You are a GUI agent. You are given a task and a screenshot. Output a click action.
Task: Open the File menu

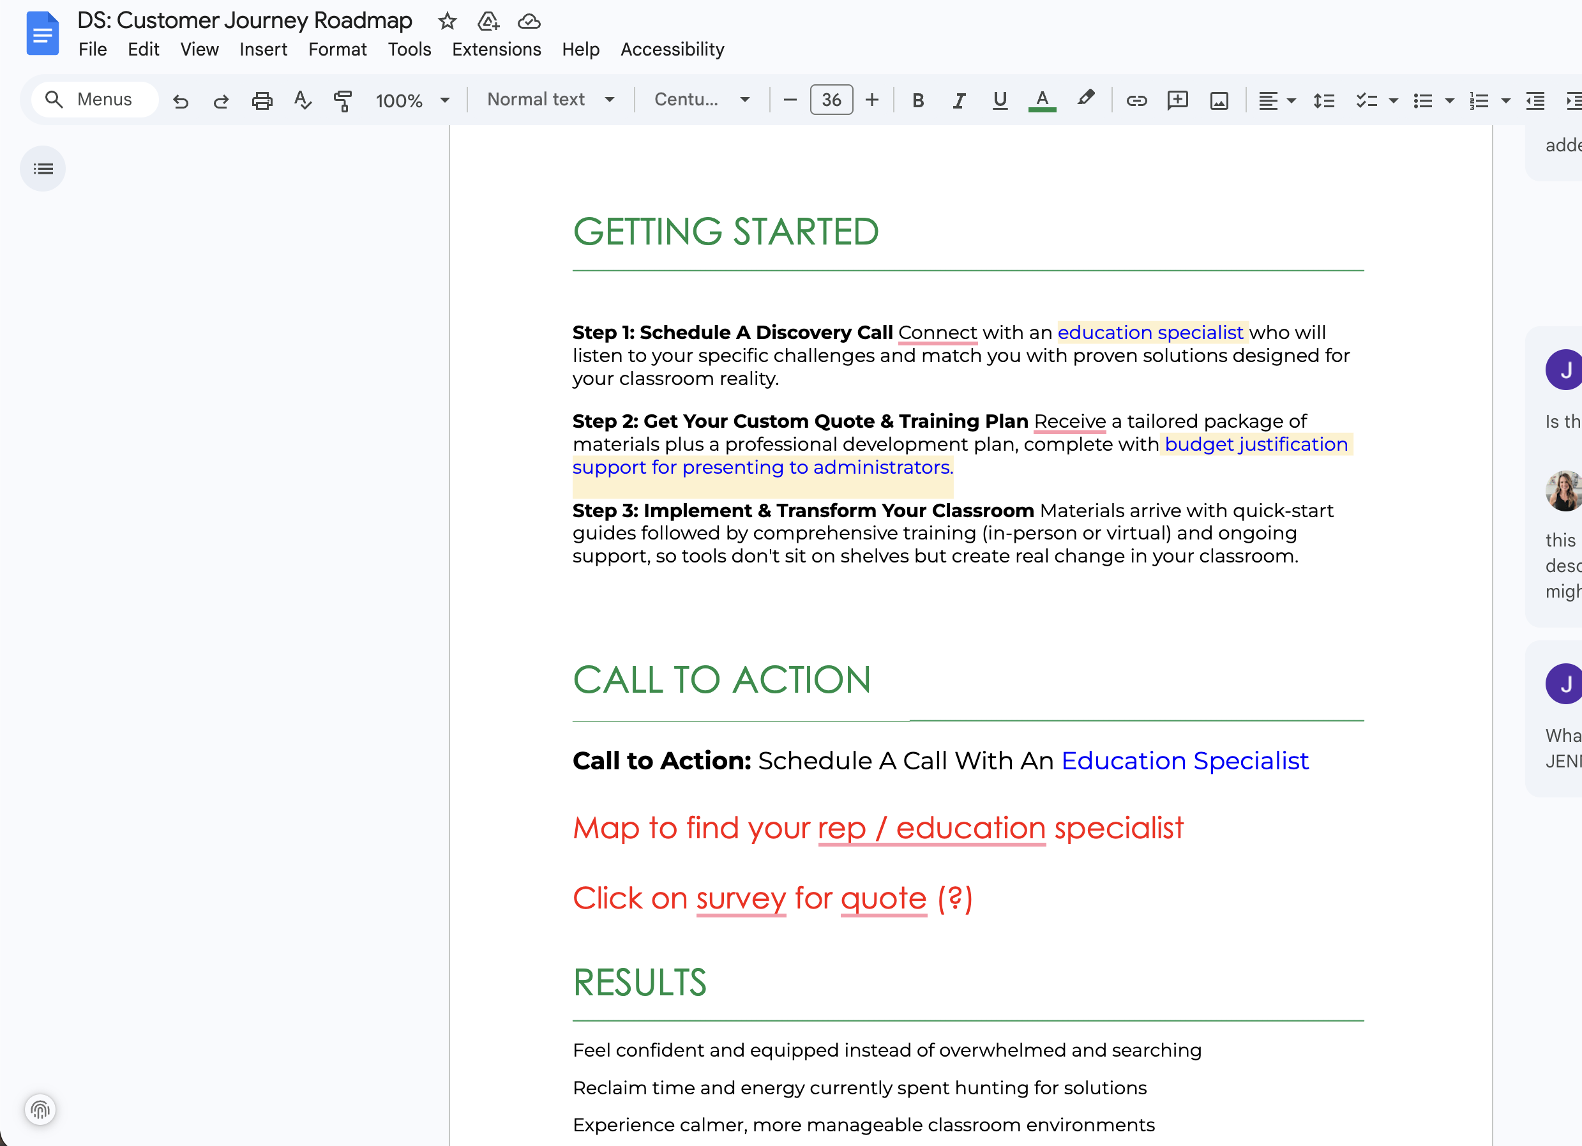(92, 50)
